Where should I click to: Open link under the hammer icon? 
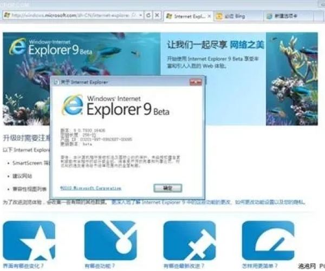184,266
